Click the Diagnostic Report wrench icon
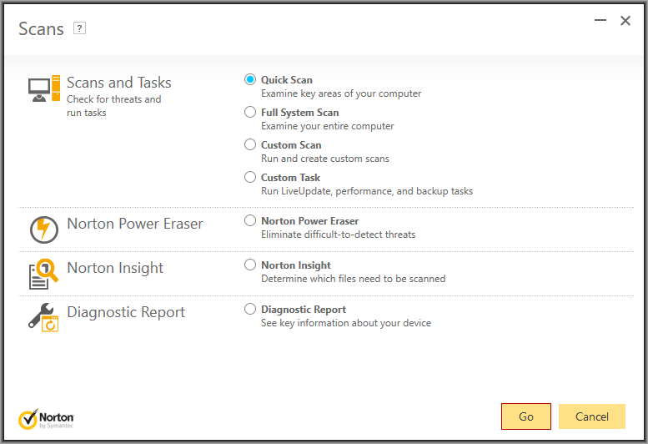The width and height of the screenshot is (648, 444). coord(43,317)
